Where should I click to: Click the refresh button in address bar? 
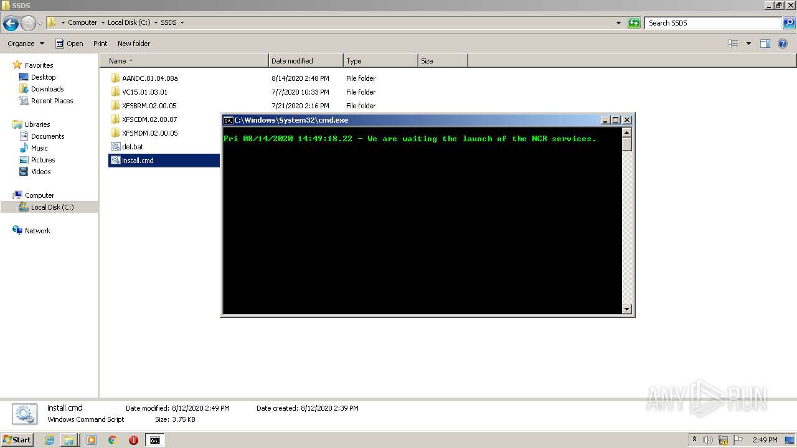634,23
